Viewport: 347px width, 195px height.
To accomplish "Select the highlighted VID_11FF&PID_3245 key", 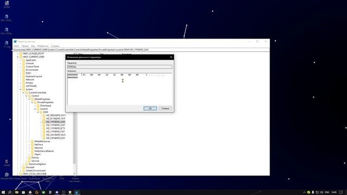I will pyautogui.click(x=55, y=122).
